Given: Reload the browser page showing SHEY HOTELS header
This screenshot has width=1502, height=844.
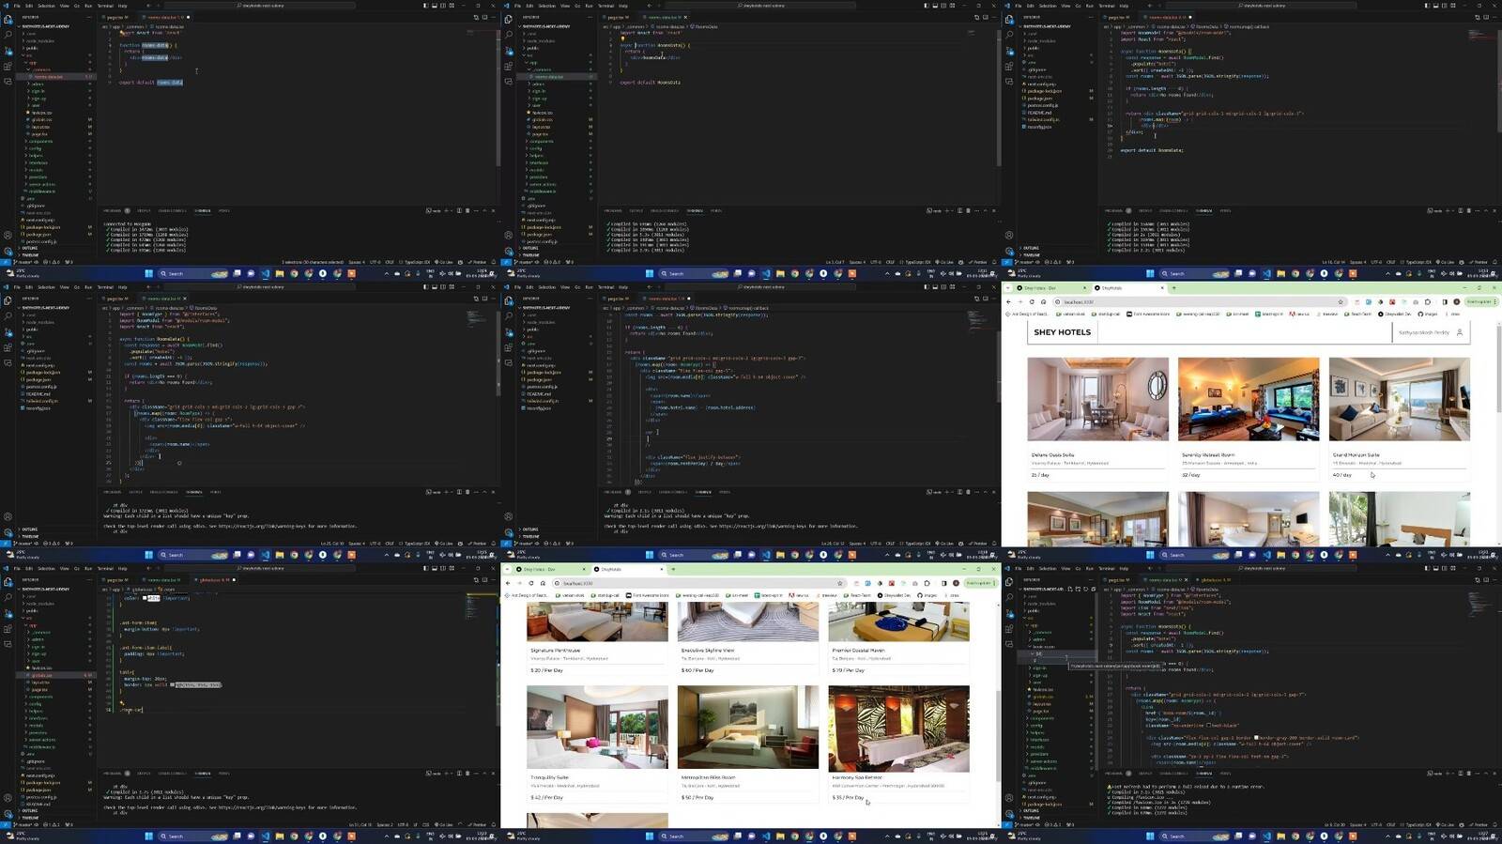Looking at the screenshot, I should coord(1032,302).
